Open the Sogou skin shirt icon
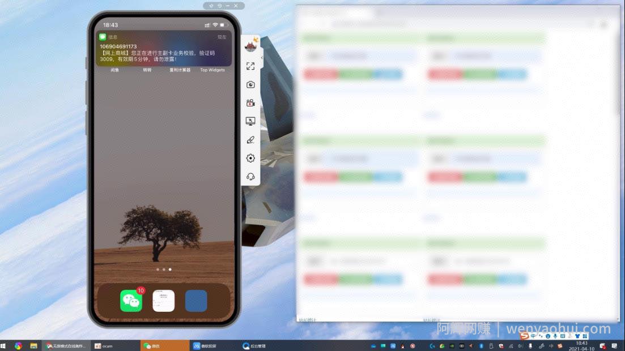Screen dimensions: 625x351 [577, 336]
